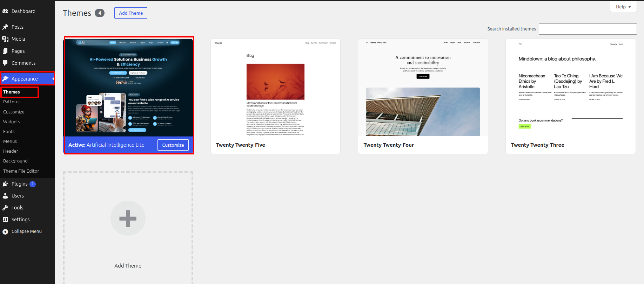Click the Plugins plug icon

[5, 184]
